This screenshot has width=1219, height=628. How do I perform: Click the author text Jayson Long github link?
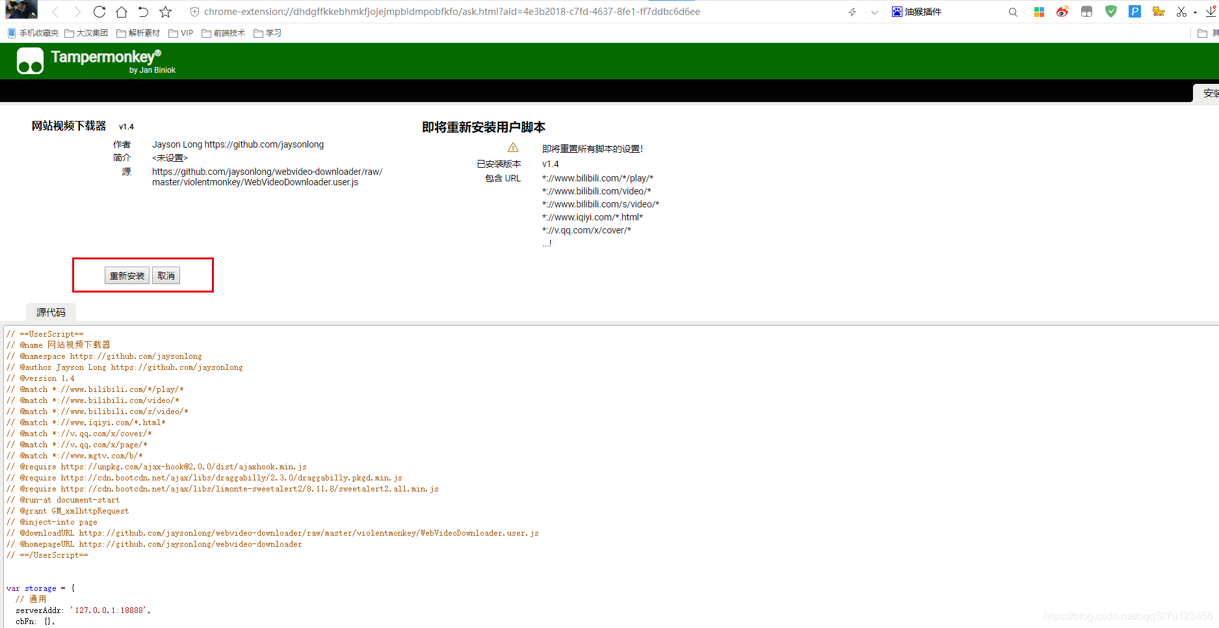[x=238, y=144]
